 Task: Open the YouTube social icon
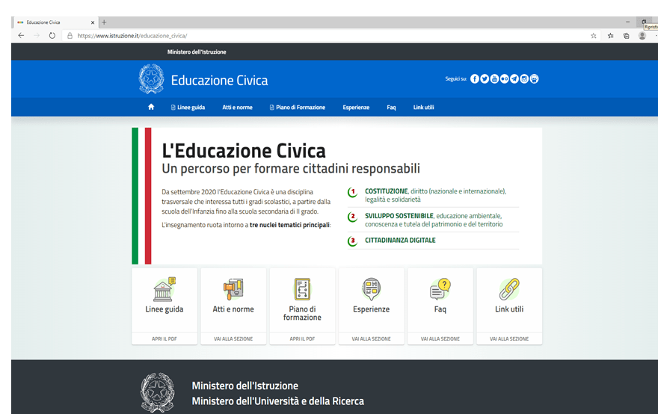494,79
